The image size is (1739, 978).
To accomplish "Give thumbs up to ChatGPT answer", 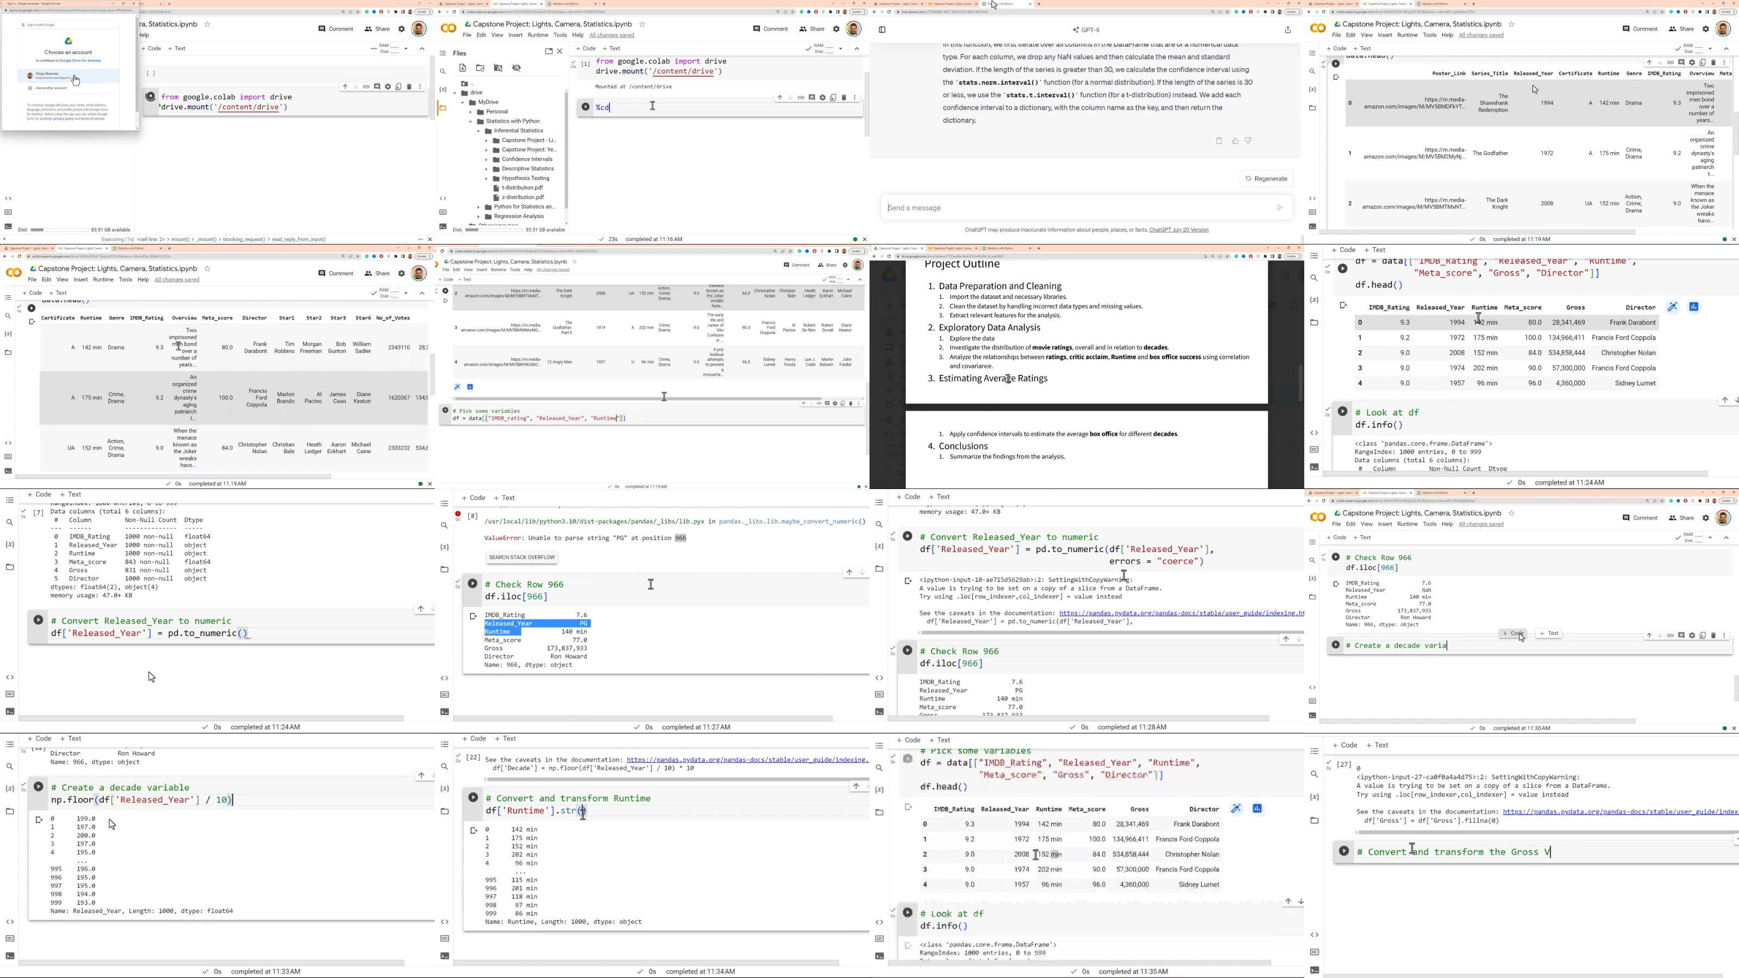I will coord(1235,141).
